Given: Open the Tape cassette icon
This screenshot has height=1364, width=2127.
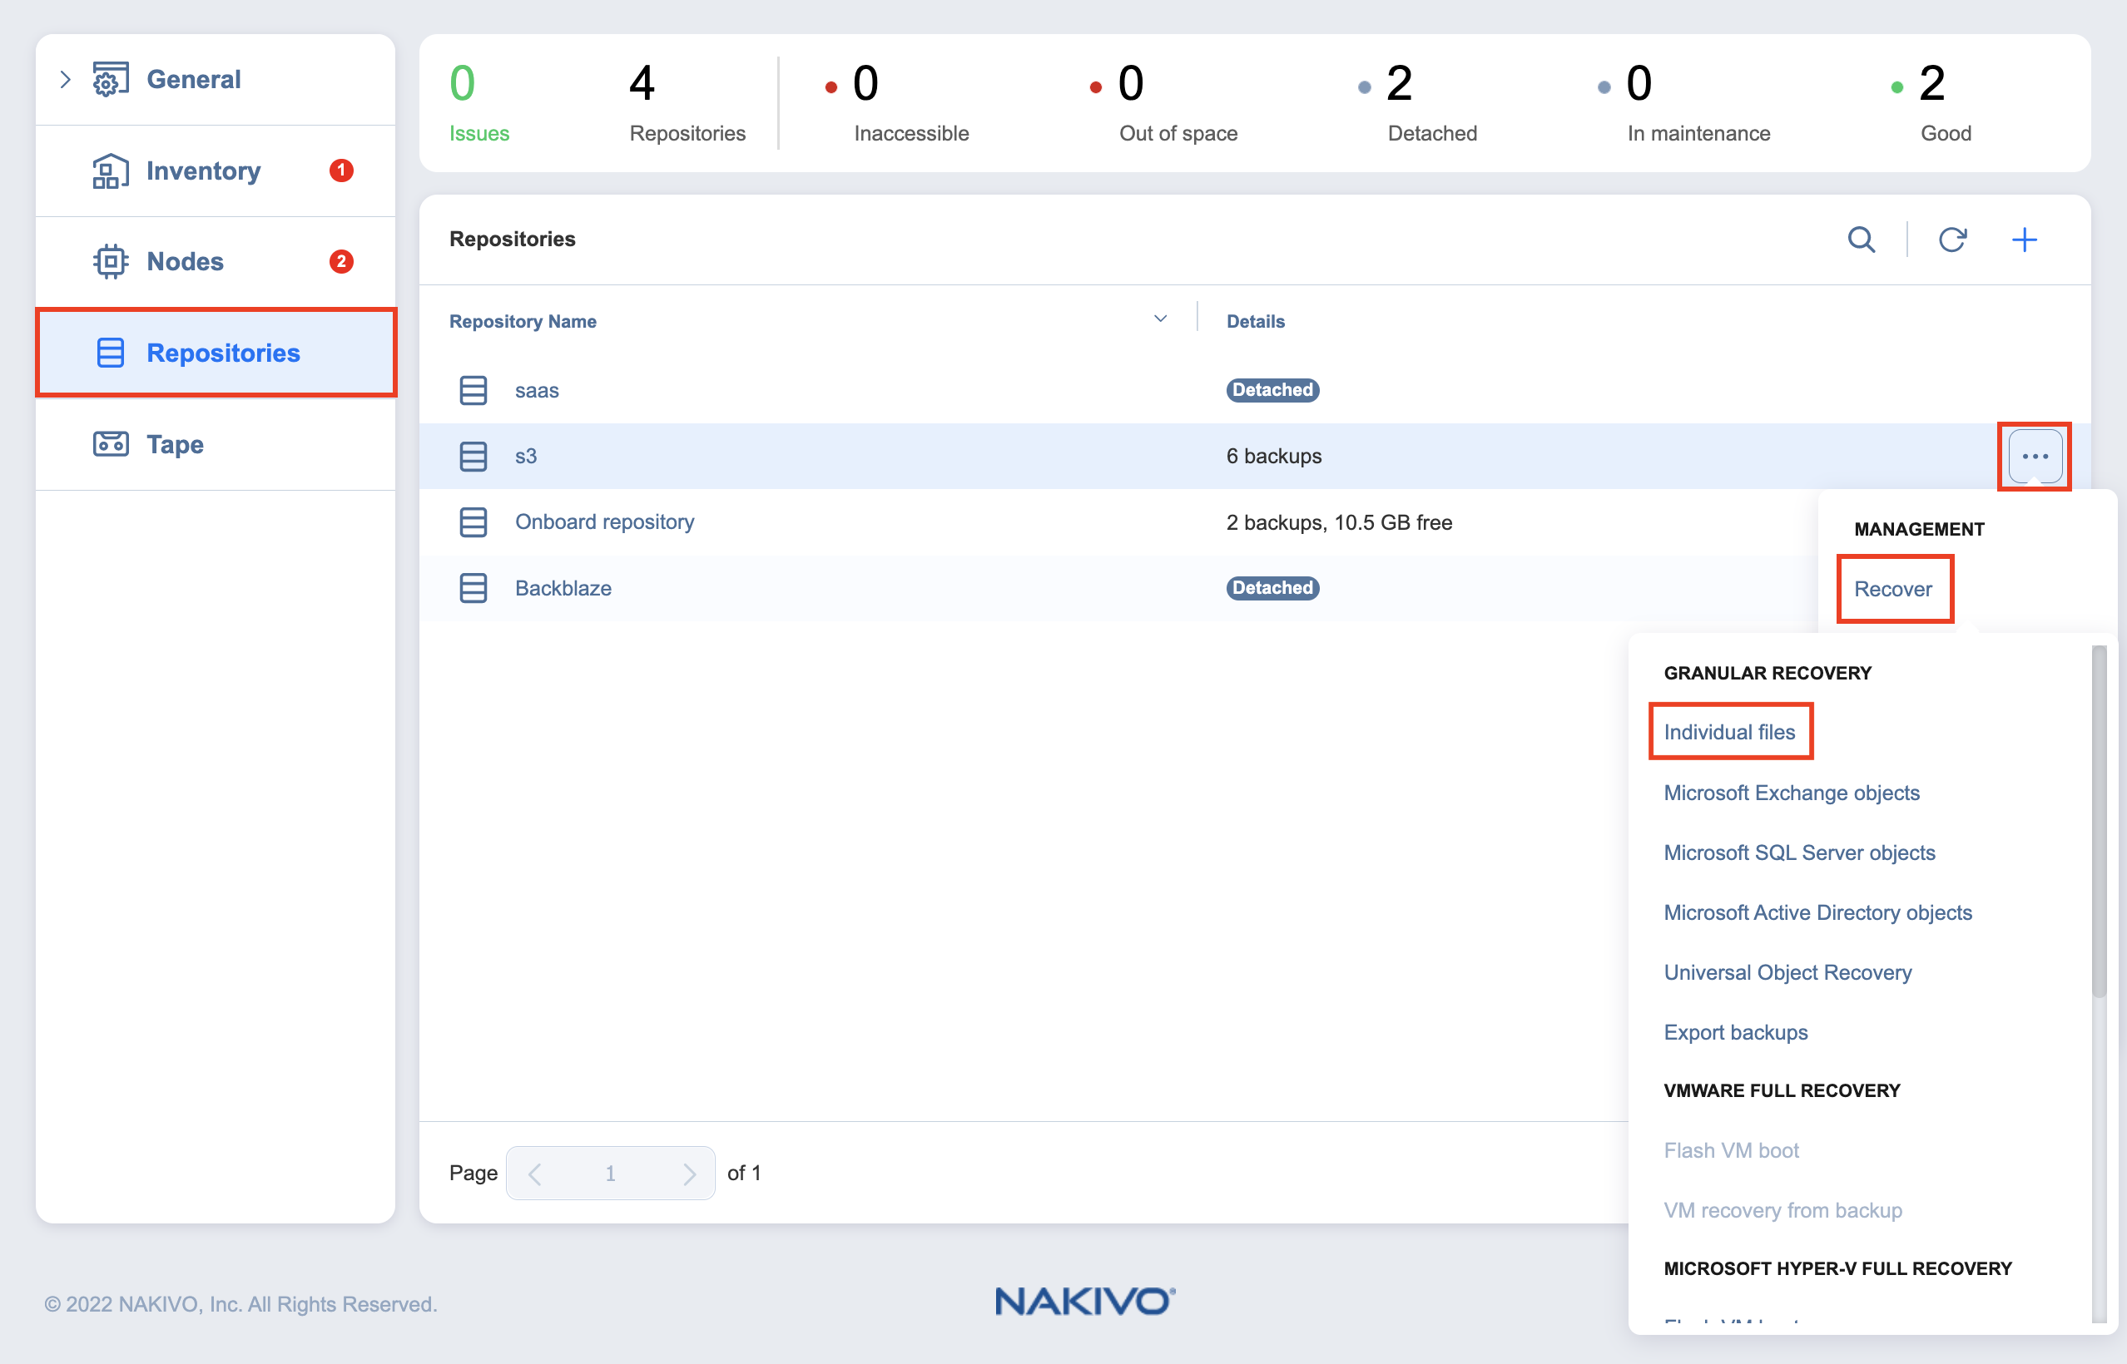Looking at the screenshot, I should point(111,444).
